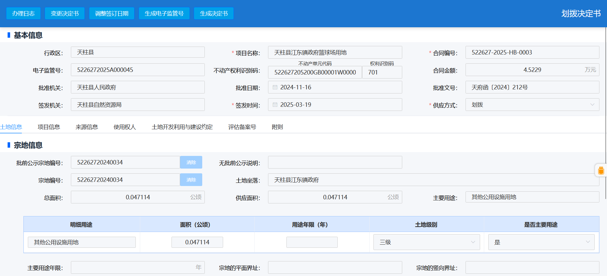Click the 批准日期 field 2024-11-16

pyautogui.click(x=335, y=87)
